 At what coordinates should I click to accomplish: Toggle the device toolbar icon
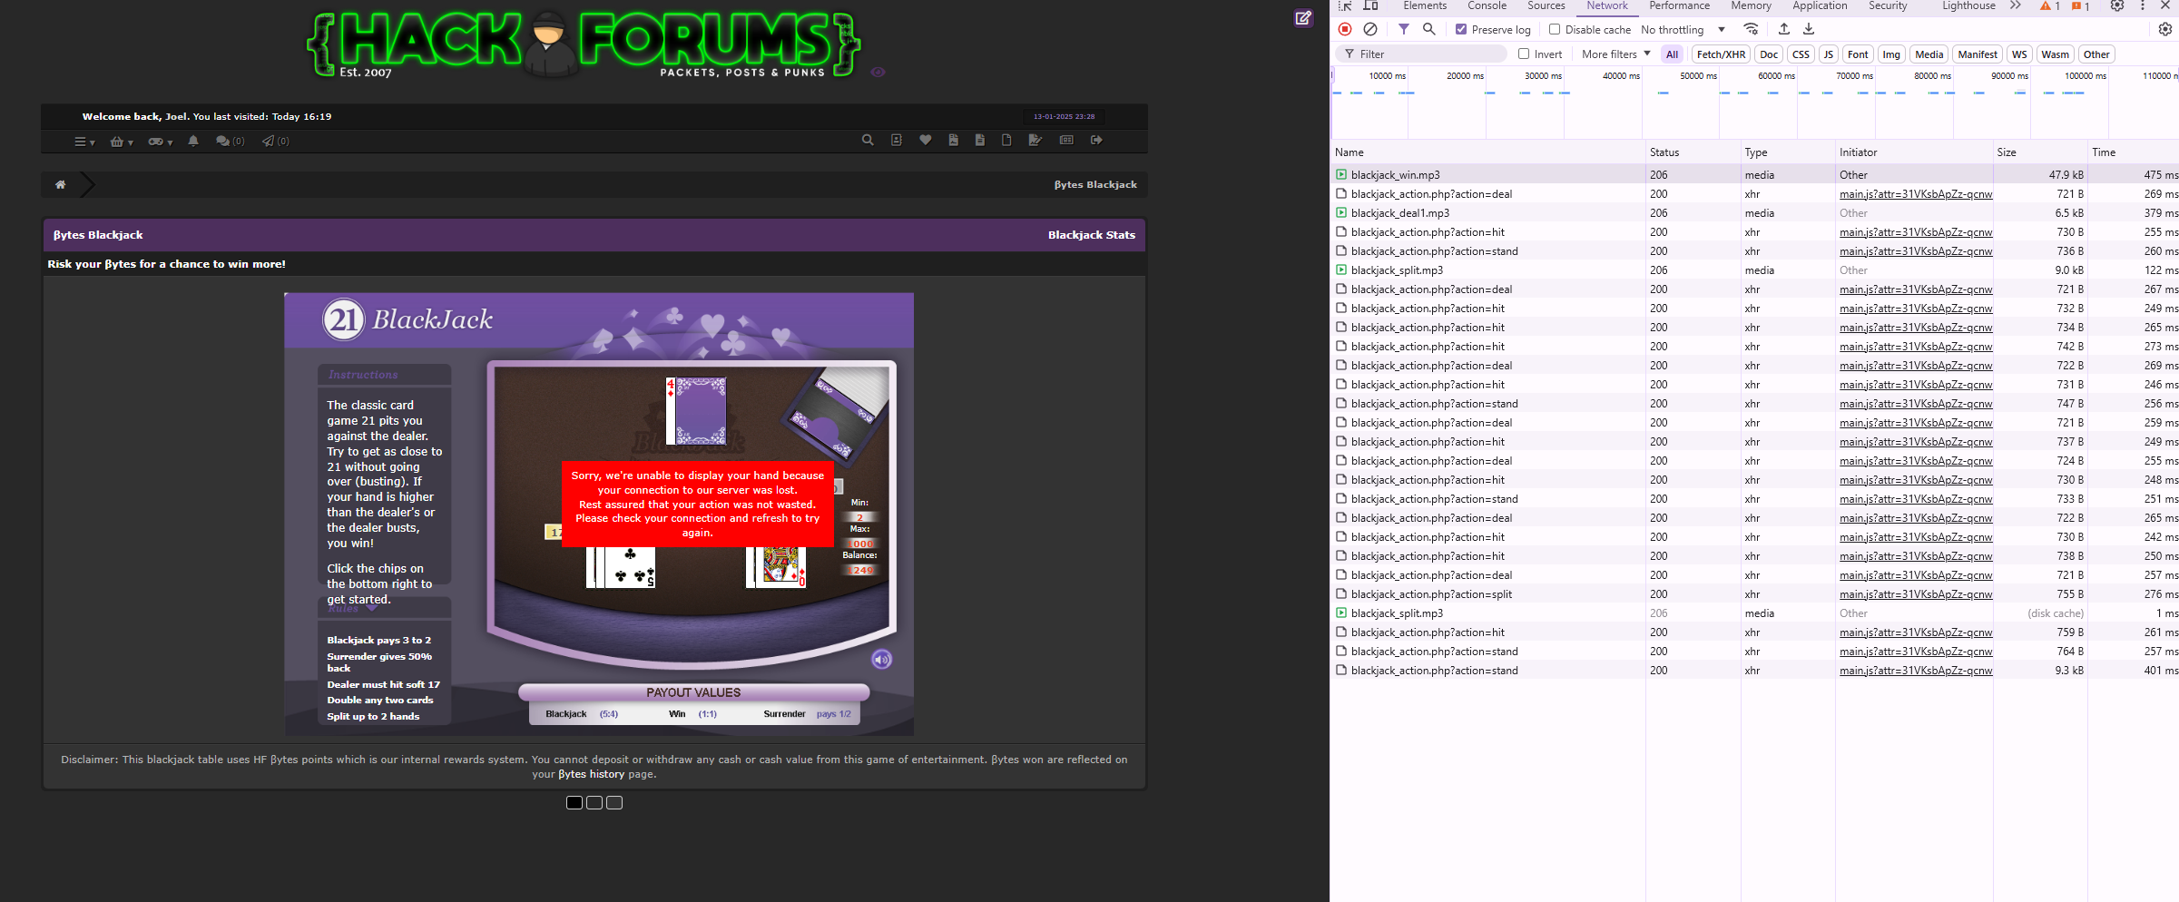coord(1370,5)
